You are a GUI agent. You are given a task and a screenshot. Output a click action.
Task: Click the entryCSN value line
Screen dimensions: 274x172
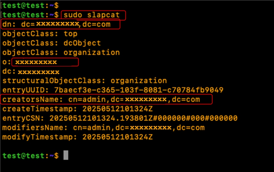coord(120,118)
